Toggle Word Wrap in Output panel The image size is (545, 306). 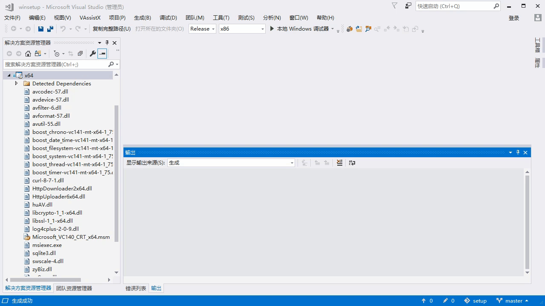[352, 163]
